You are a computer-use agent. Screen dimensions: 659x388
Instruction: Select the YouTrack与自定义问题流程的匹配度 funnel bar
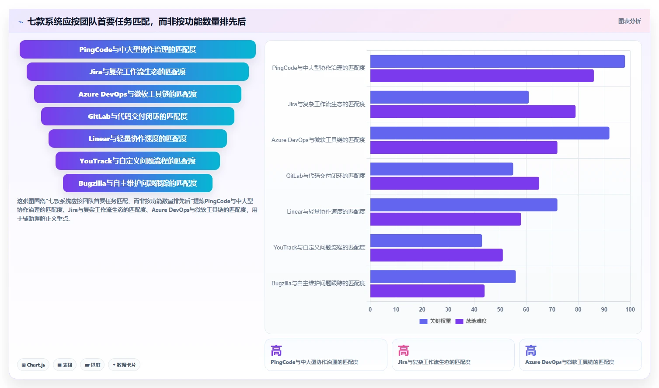(138, 161)
